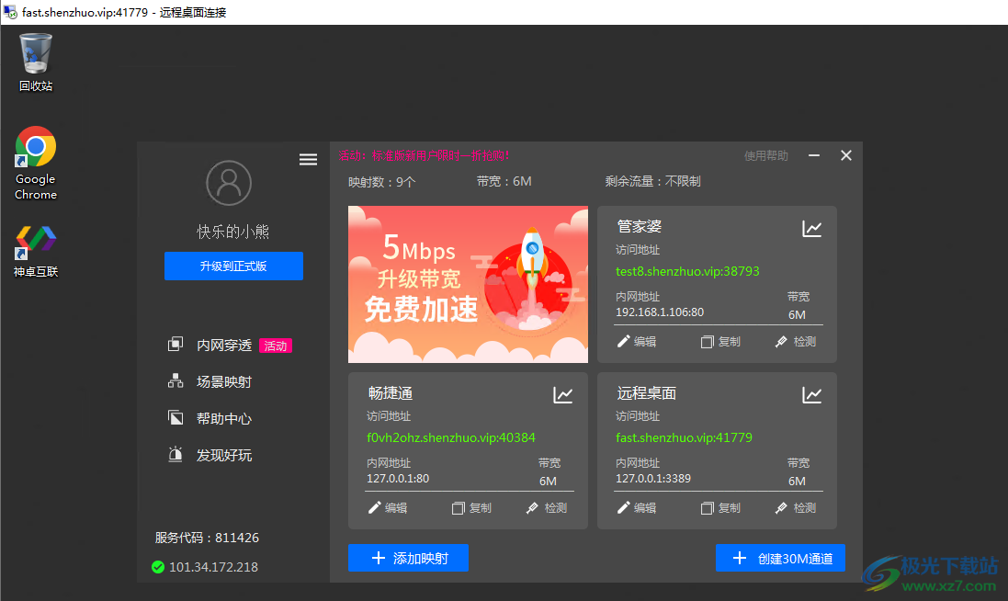Run 检测 on the 管家婆 mapping

795,341
